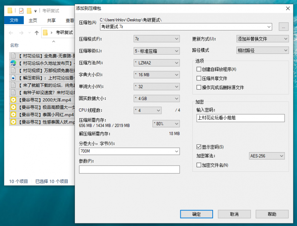The width and height of the screenshot is (297, 226).
Task: Enable the 加密文件名 checkbox
Action: pyautogui.click(x=199, y=165)
